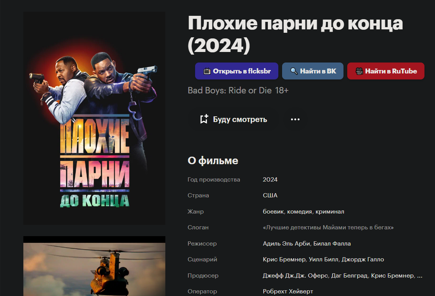The height and width of the screenshot is (296, 435).
Task: Open cinematographer Робрехт Хейверт
Action: (x=288, y=291)
